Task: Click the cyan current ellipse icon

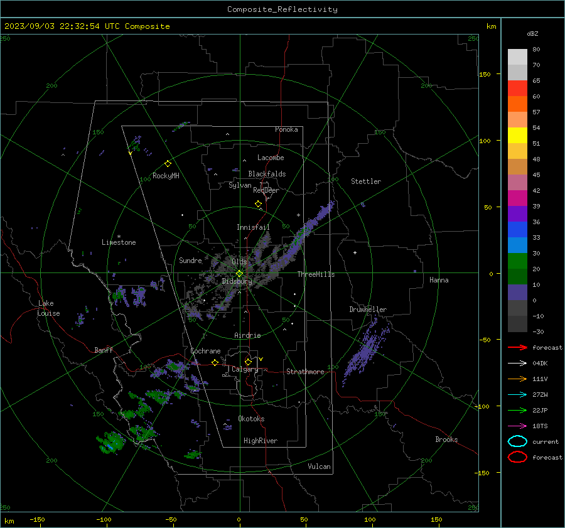Action: coord(517,441)
